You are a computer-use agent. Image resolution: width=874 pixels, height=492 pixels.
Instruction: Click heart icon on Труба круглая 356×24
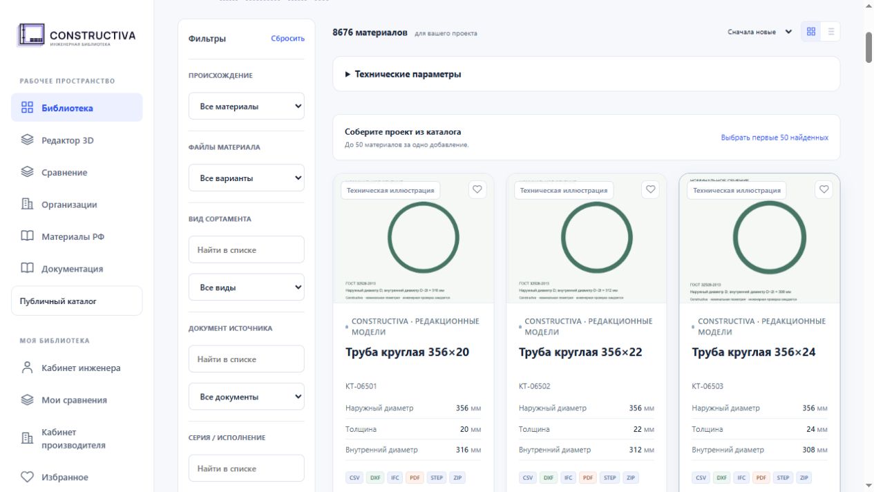point(824,189)
